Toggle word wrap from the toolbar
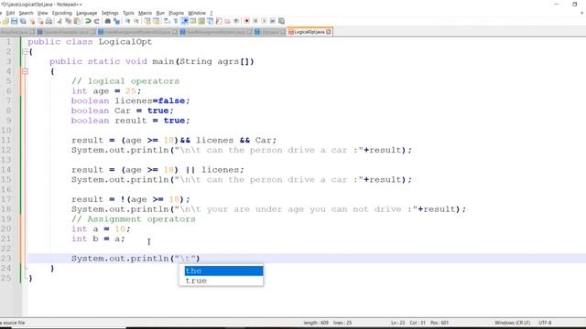 167,21
